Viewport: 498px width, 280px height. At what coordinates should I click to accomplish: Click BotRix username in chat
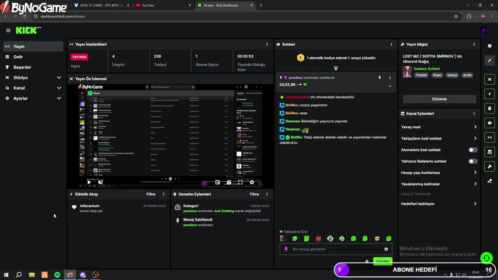click(296, 137)
